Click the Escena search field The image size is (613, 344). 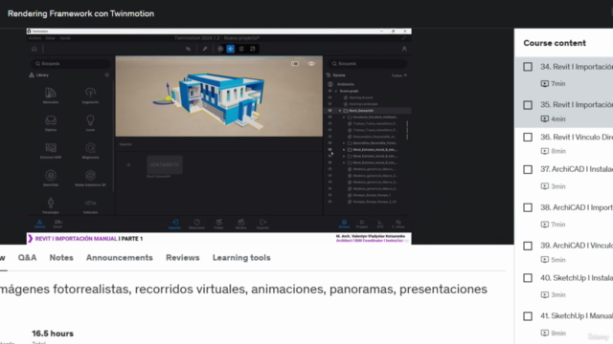[x=368, y=64]
